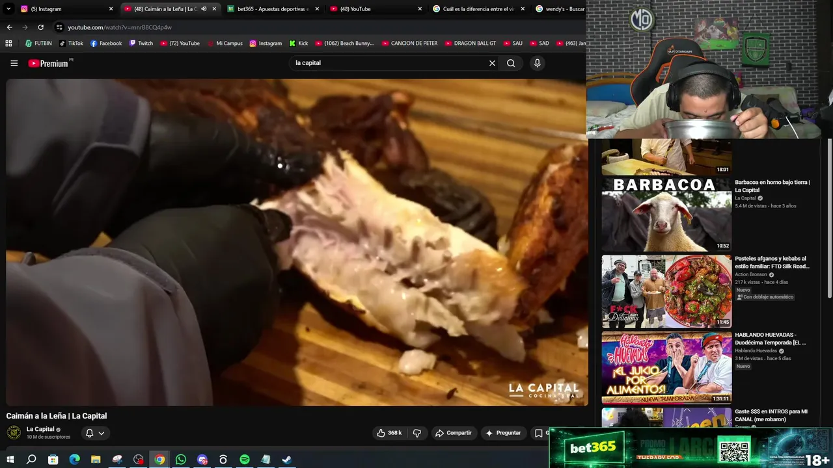Switch to bet365 Apuestas deportivas tab
The image size is (833, 468).
pyautogui.click(x=273, y=9)
